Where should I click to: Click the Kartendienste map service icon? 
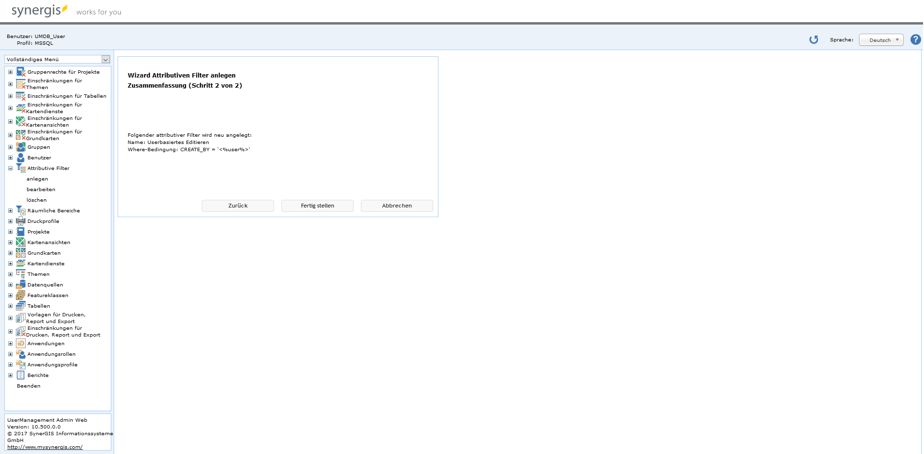(x=21, y=263)
